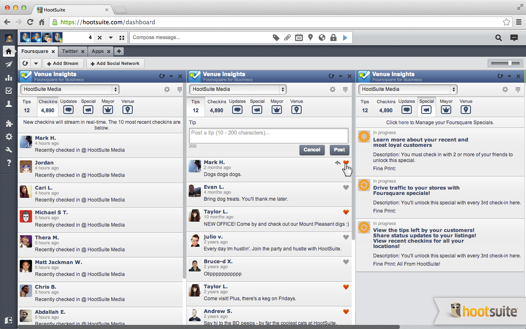Open conversations speech bubble icon top right
The width and height of the screenshot is (526, 329).
click(x=514, y=38)
